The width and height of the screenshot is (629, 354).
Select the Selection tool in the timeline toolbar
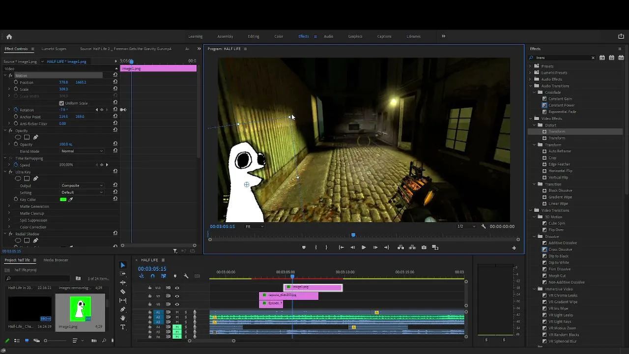[x=123, y=265]
